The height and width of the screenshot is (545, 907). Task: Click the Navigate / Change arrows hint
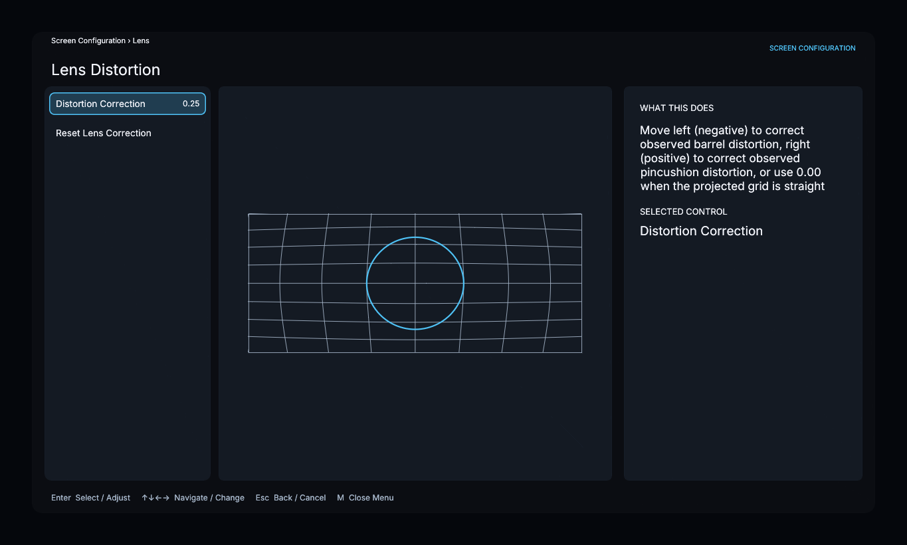pyautogui.click(x=193, y=498)
